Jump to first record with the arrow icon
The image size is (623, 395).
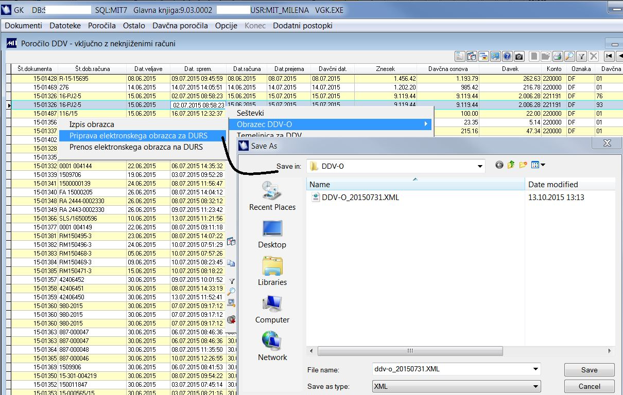point(609,57)
